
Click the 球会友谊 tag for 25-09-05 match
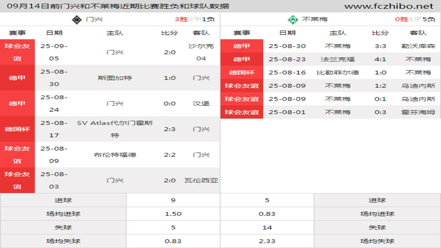(17, 52)
